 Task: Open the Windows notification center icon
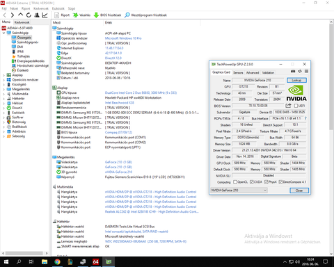point(326,262)
